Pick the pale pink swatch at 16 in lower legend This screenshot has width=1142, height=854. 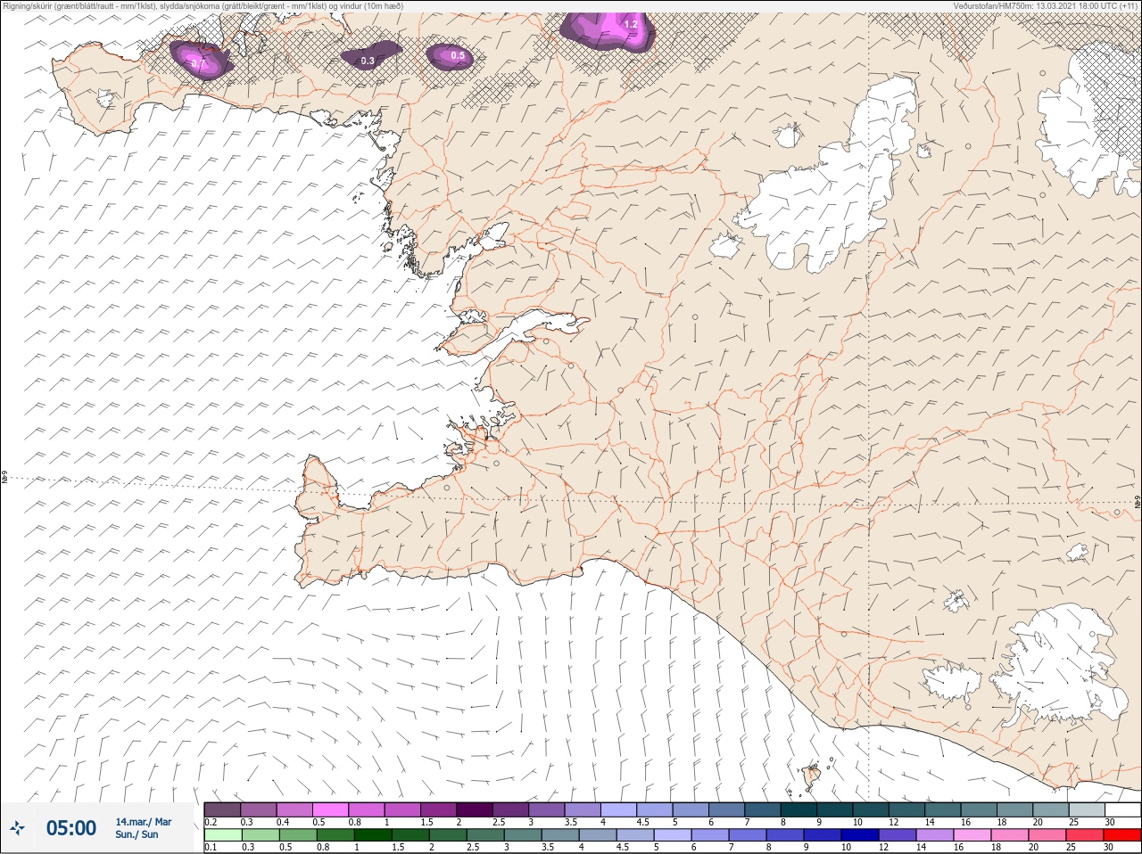[x=972, y=836]
